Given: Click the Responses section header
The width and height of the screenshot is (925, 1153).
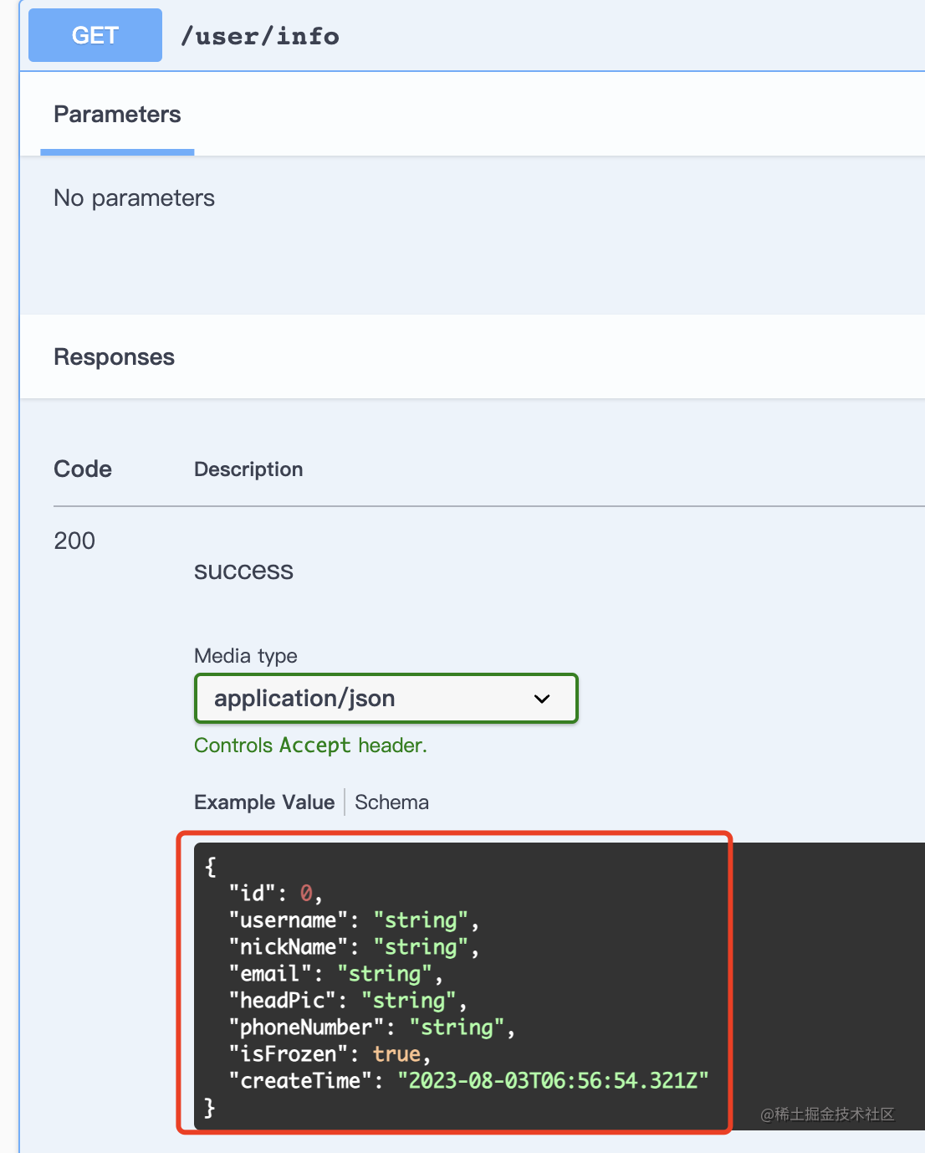Looking at the screenshot, I should [115, 357].
